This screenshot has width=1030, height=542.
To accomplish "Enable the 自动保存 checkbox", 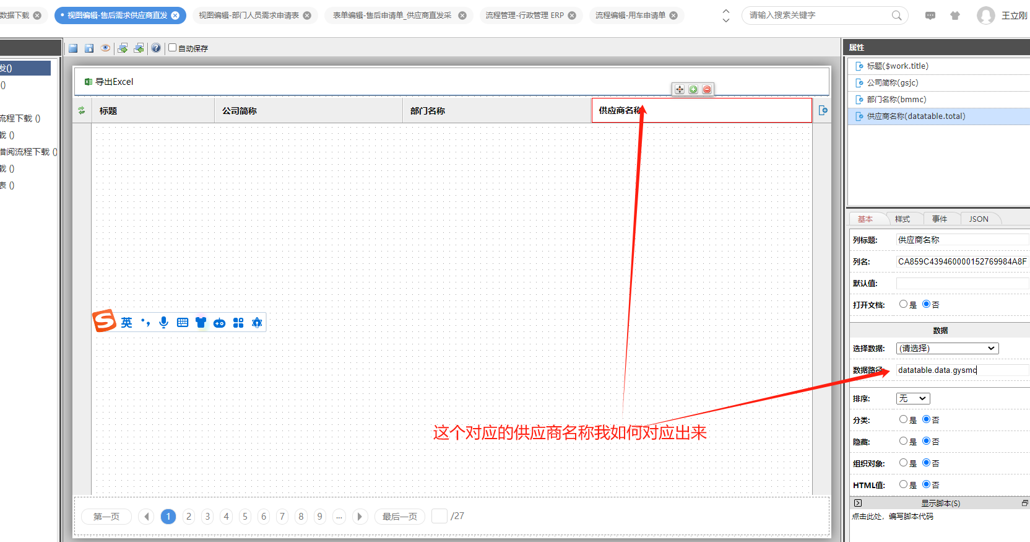I will point(173,48).
